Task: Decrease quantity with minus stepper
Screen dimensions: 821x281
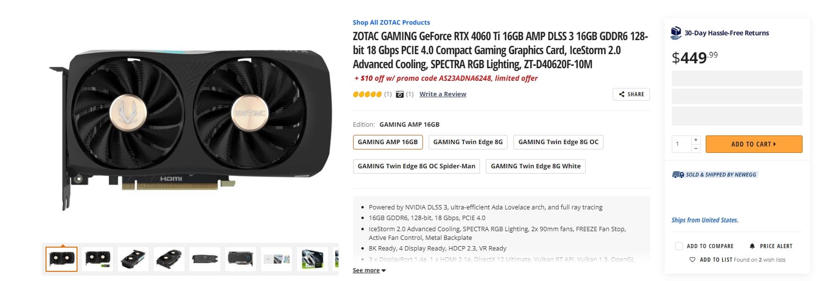Action: [696, 148]
